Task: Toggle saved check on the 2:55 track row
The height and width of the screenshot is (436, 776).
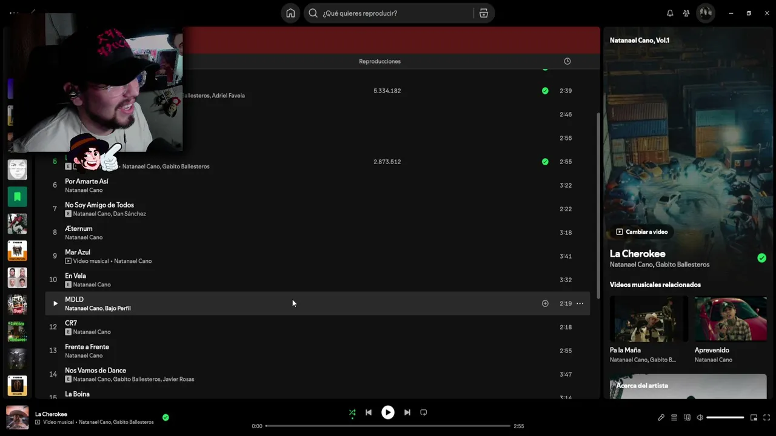Action: point(545,162)
